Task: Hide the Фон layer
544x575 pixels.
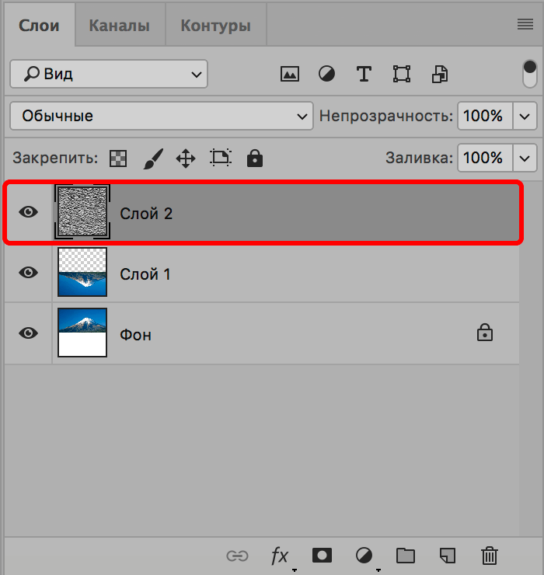Action: [x=29, y=333]
